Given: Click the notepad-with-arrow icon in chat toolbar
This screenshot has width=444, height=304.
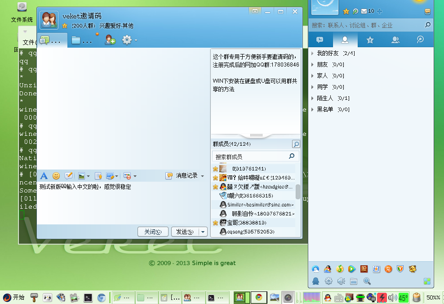Looking at the screenshot, I should pos(98,176).
